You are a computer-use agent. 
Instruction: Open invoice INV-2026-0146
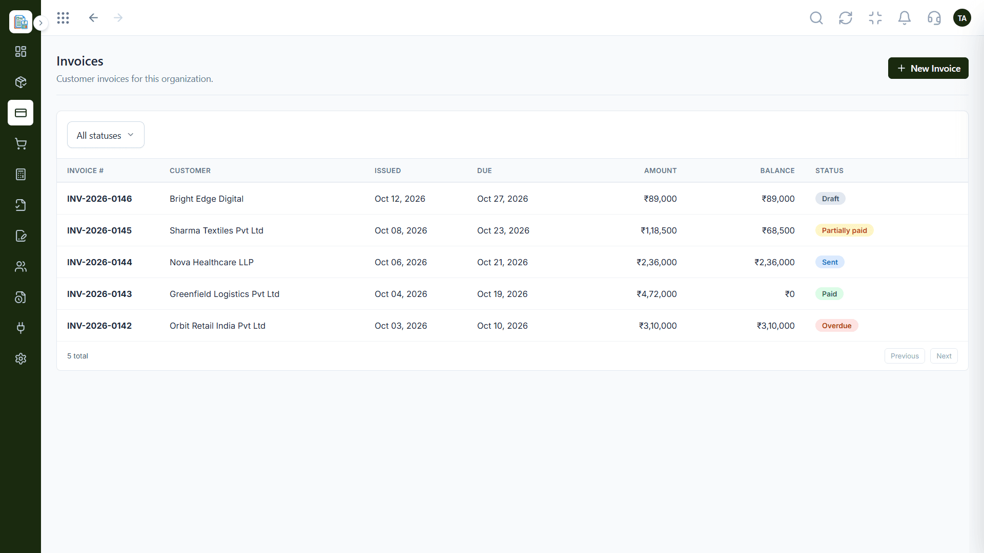[x=99, y=199]
